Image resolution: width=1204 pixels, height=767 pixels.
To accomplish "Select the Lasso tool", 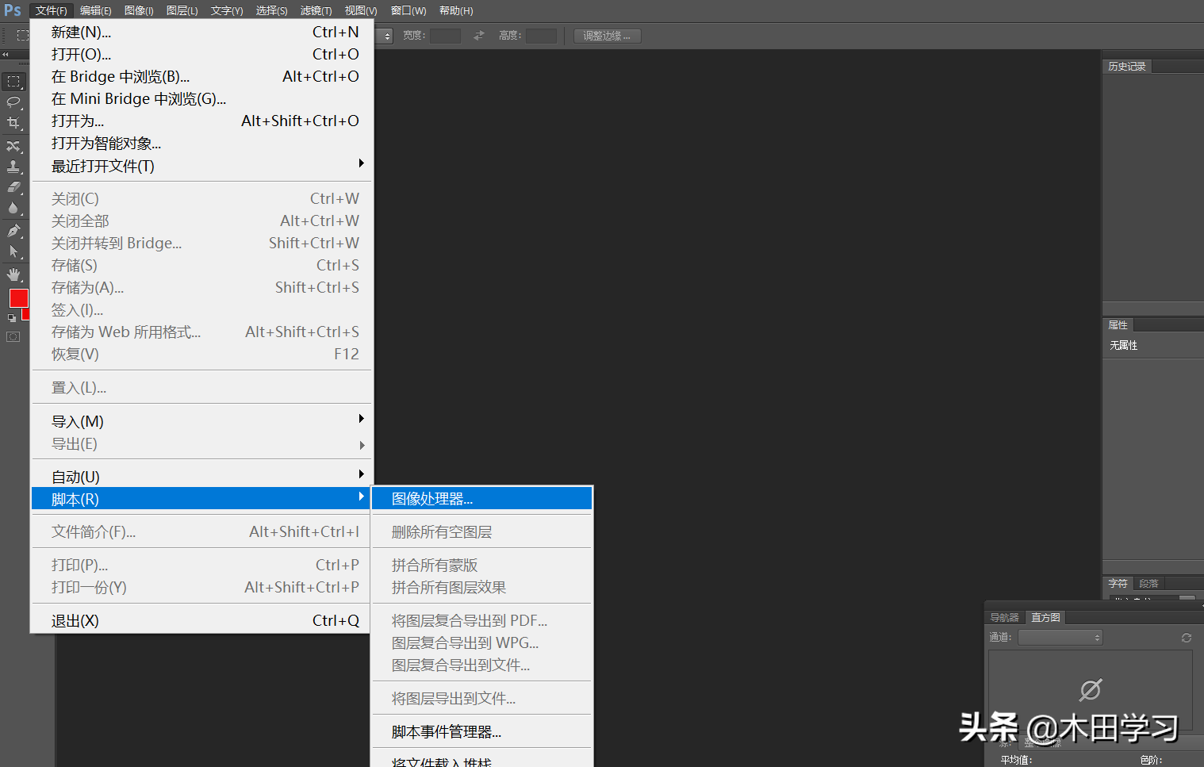I will (13, 102).
